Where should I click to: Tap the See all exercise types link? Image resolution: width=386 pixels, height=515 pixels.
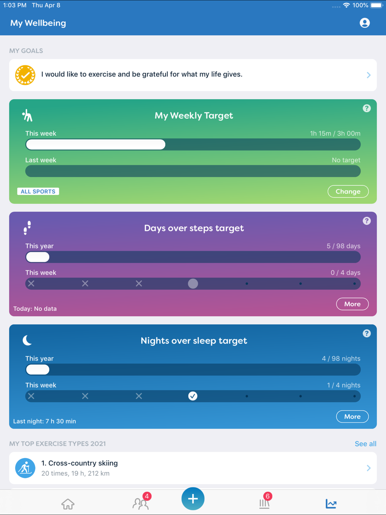365,444
